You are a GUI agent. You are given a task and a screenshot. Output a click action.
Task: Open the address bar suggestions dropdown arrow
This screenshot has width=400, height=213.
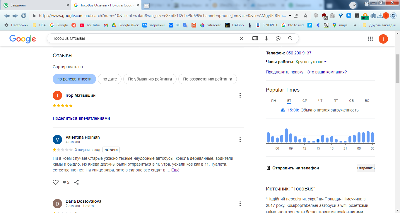tap(290, 16)
